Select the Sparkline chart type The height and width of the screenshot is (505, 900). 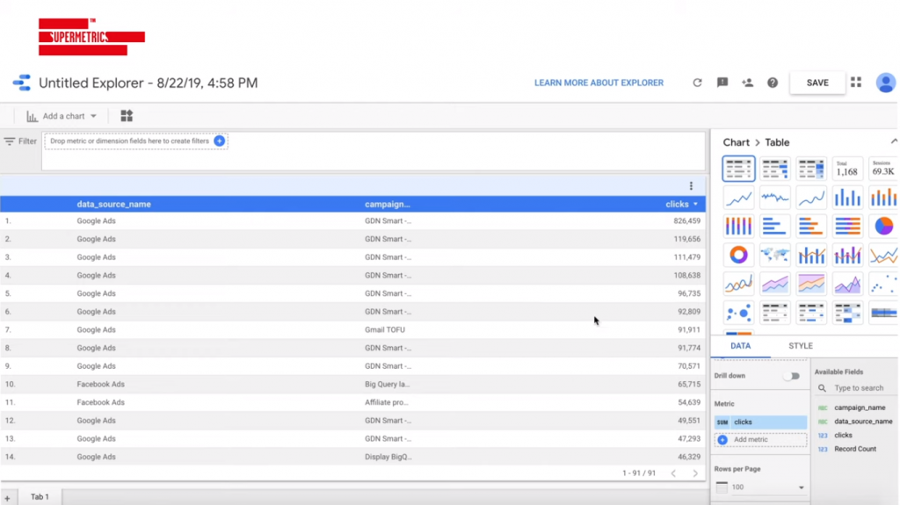(x=775, y=198)
